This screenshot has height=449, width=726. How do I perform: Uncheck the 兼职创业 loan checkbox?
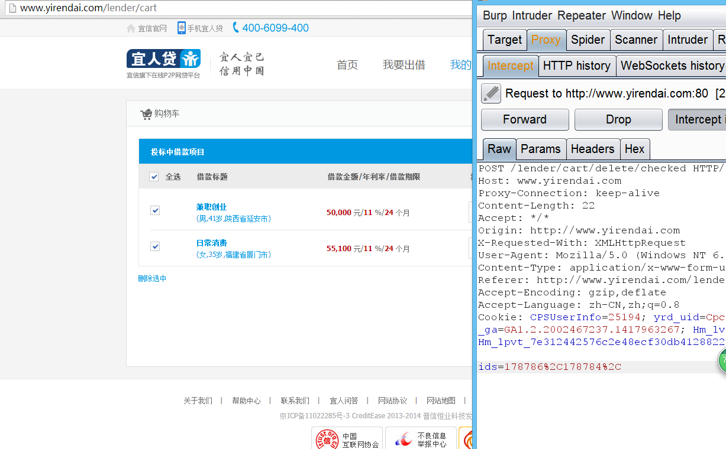[155, 210]
